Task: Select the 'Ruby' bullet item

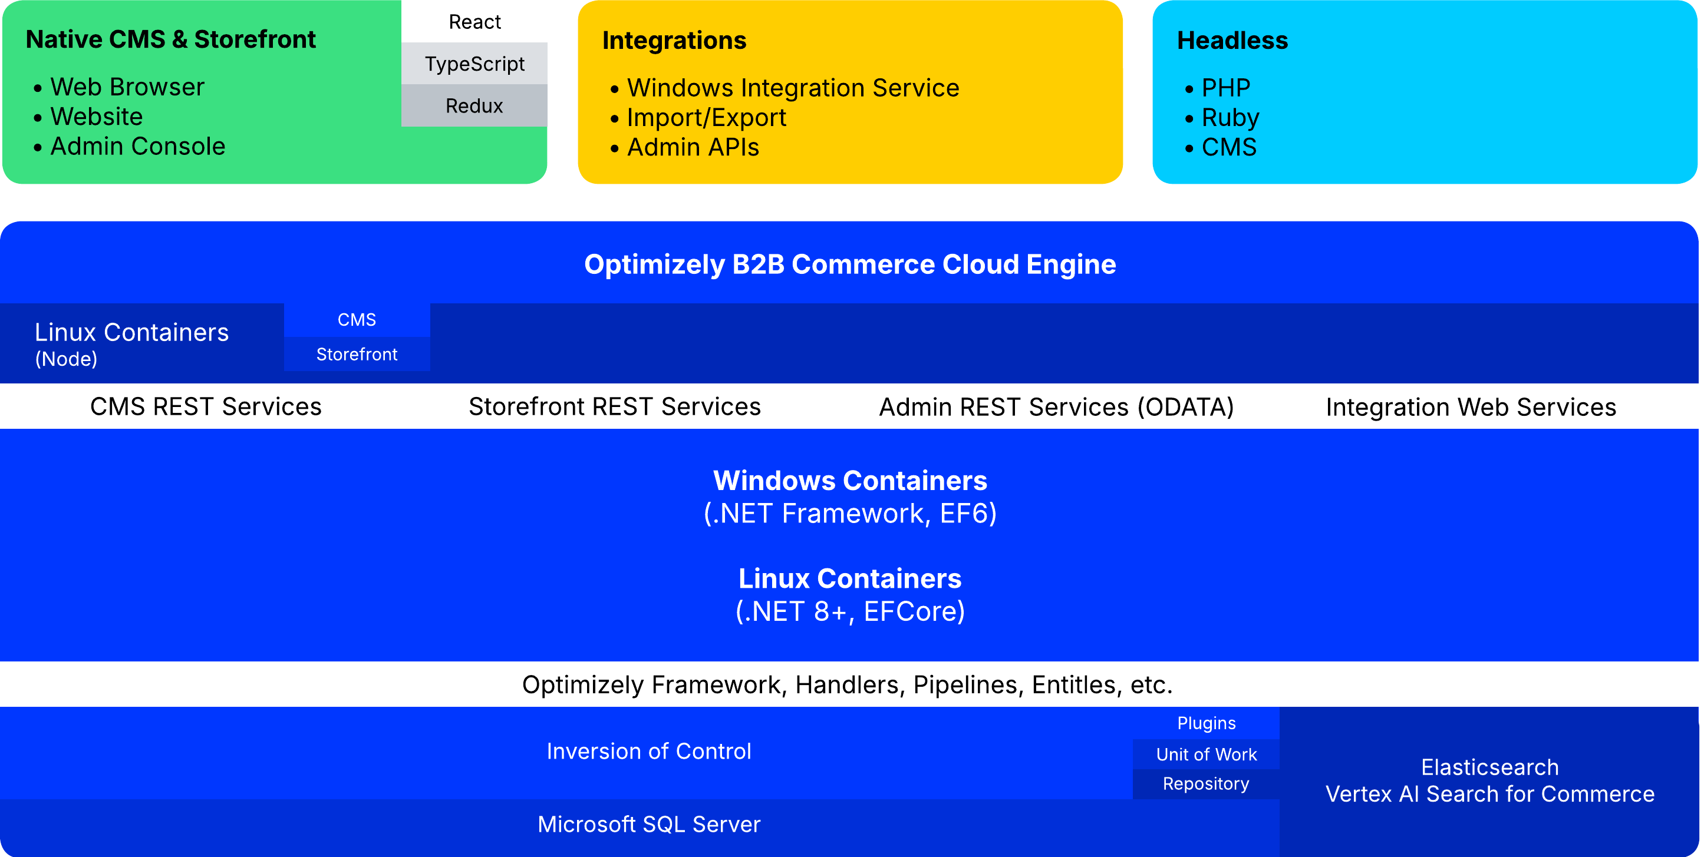Action: 1230,117
